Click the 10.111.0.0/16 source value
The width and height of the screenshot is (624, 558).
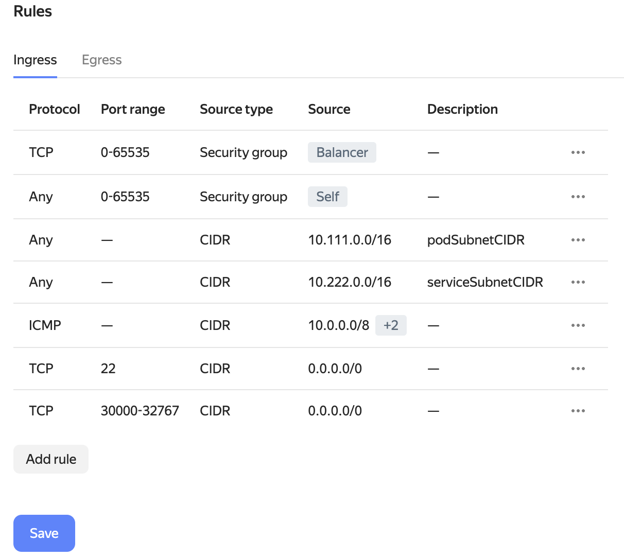pyautogui.click(x=350, y=240)
